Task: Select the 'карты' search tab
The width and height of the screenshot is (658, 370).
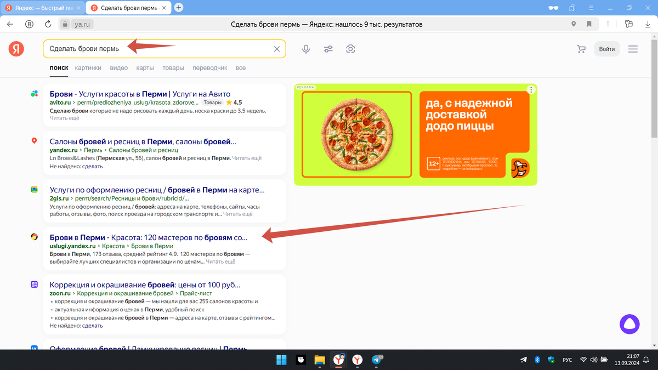Action: 145,68
